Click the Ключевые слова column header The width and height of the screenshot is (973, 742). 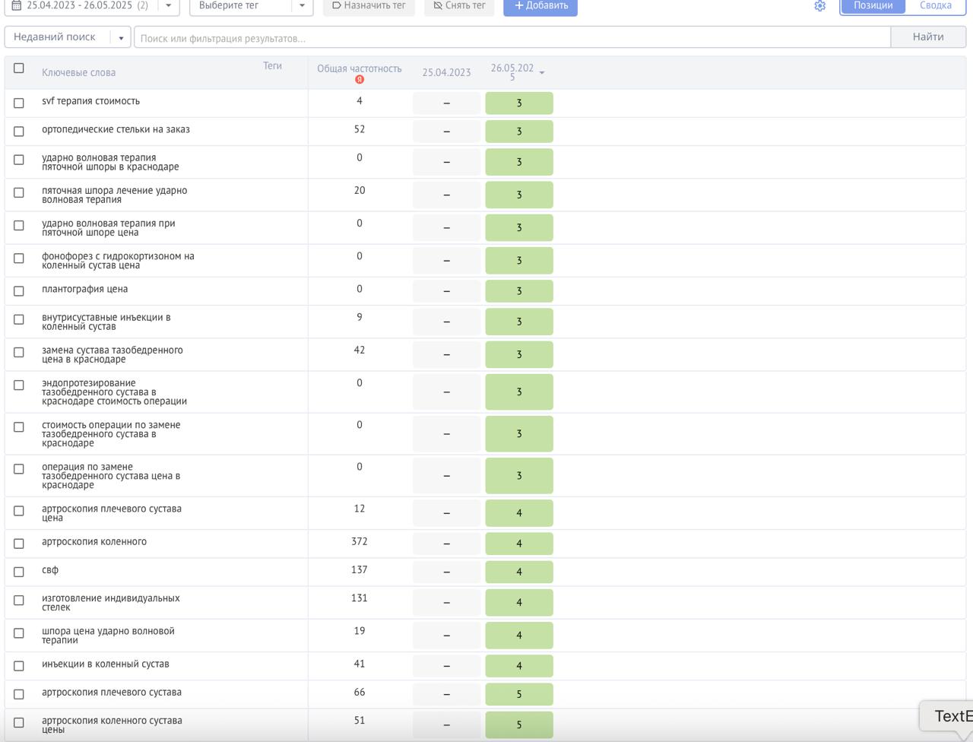tap(78, 73)
